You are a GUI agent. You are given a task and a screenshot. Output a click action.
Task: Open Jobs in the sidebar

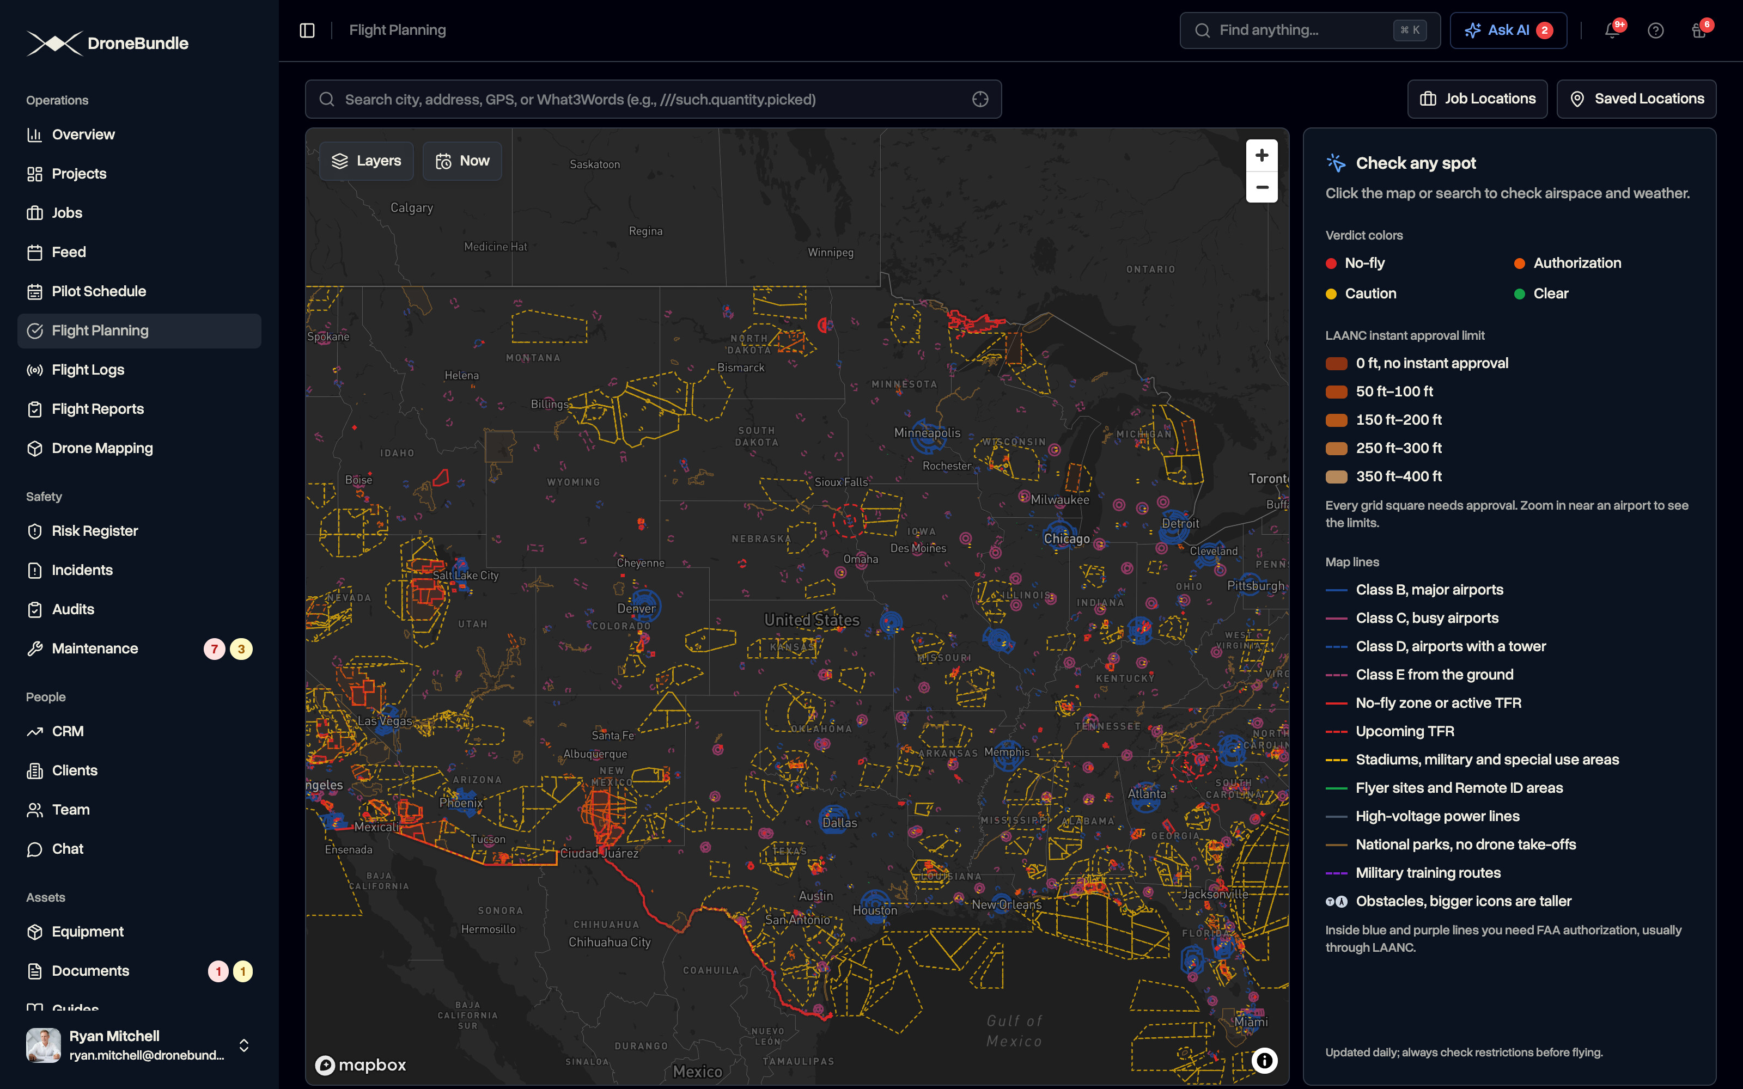(139, 213)
